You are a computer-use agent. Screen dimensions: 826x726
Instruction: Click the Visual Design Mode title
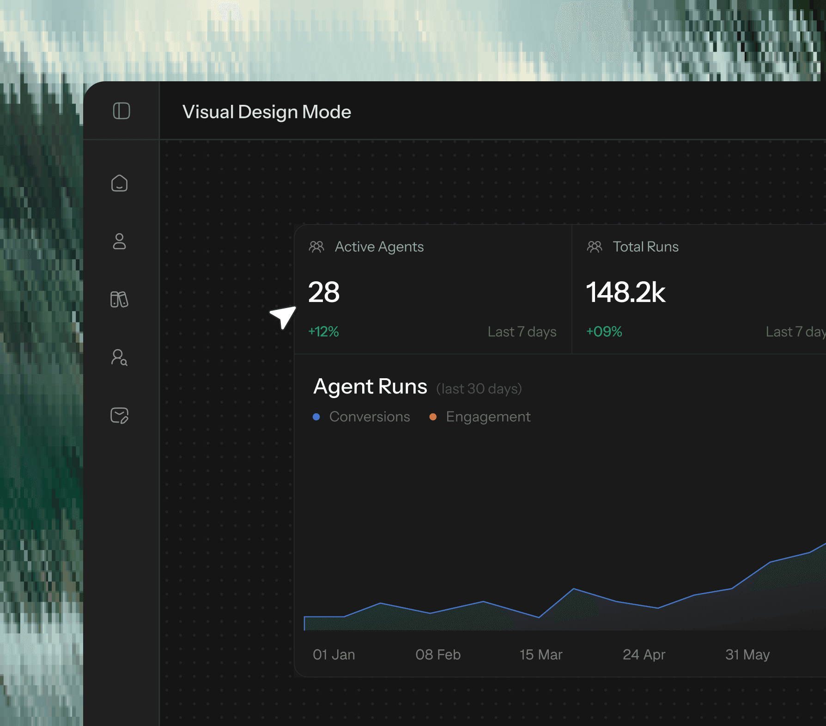[x=267, y=112]
